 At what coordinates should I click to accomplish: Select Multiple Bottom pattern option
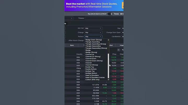tap(91, 73)
